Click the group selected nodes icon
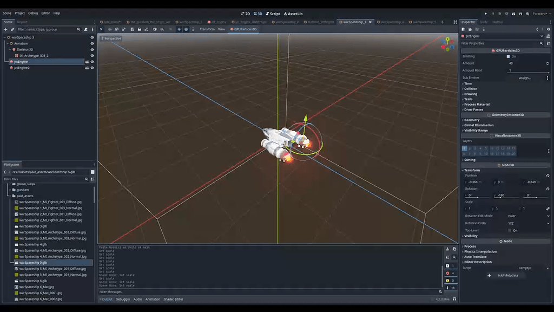 click(x=146, y=29)
